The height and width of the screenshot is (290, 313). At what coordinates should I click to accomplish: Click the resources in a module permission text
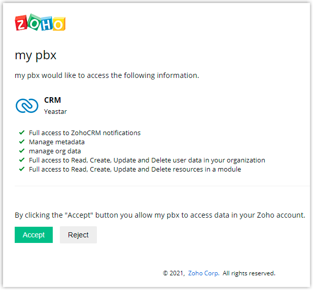[135, 170]
